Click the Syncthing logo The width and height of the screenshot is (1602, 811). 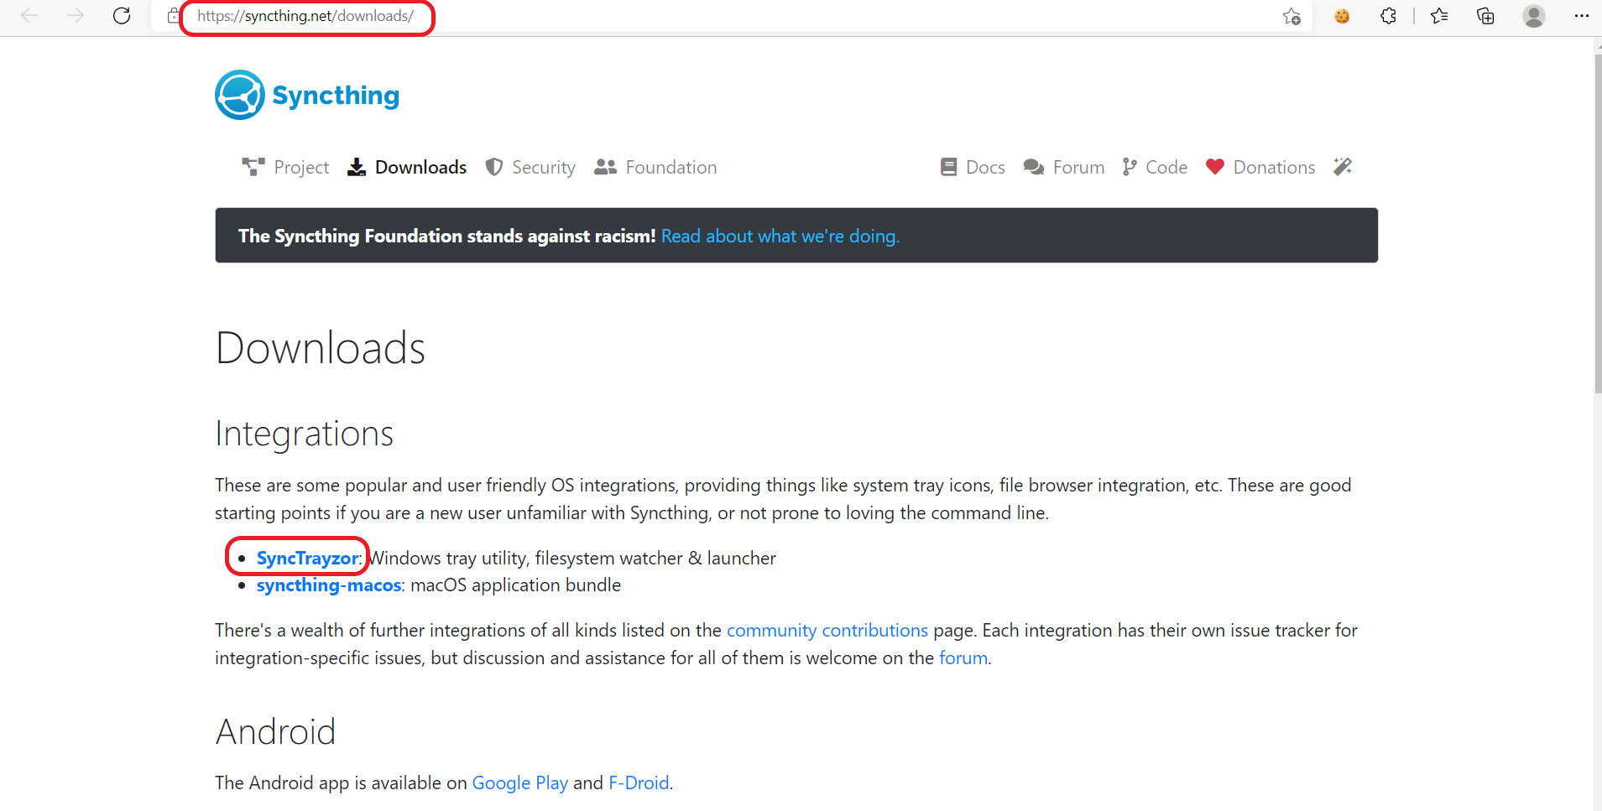click(x=240, y=95)
